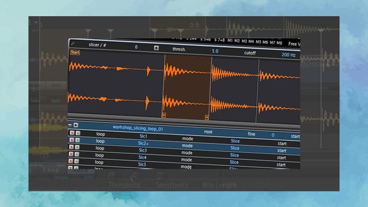Select the S 5+6 output button
368x207 pixels.
pos(206,39)
